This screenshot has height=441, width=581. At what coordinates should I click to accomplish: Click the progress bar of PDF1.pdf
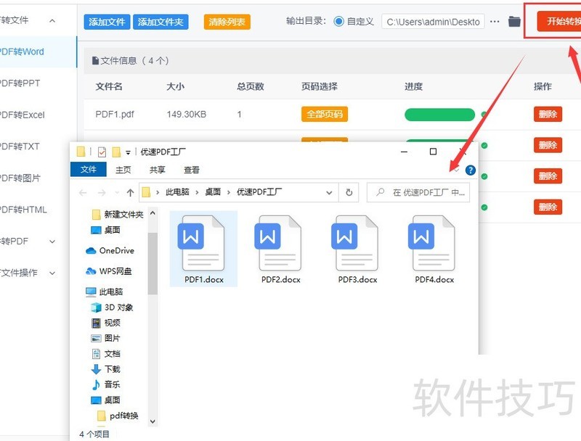439,115
